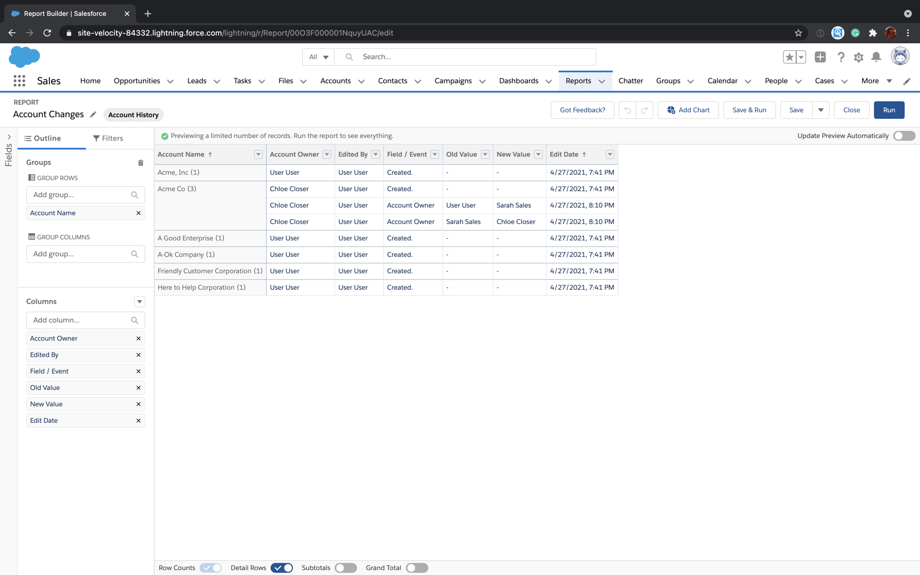Click the pencil icon to rename Account Changes report
Screen dimensions: 920x575
[93, 114]
